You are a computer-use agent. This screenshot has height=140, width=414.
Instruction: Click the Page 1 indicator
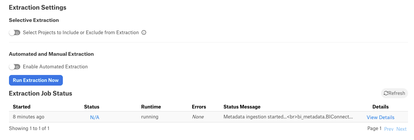tap(374, 129)
